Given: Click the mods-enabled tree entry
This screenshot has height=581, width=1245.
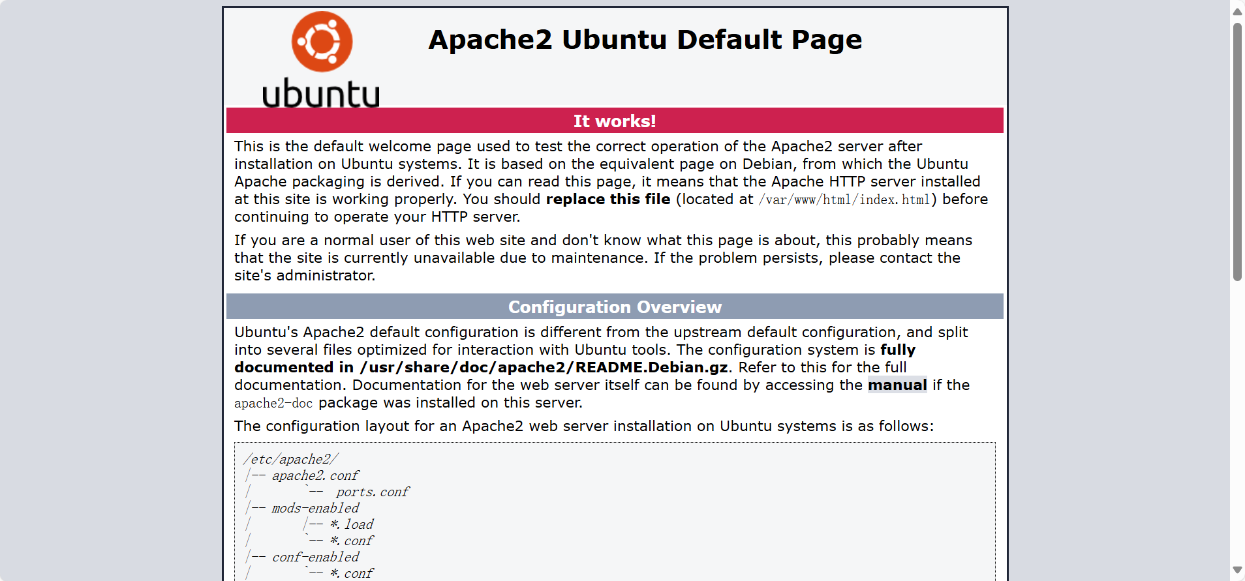Looking at the screenshot, I should 315,508.
